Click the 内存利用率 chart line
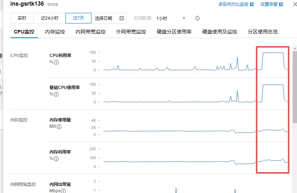The width and height of the screenshot is (297, 193). point(196,162)
